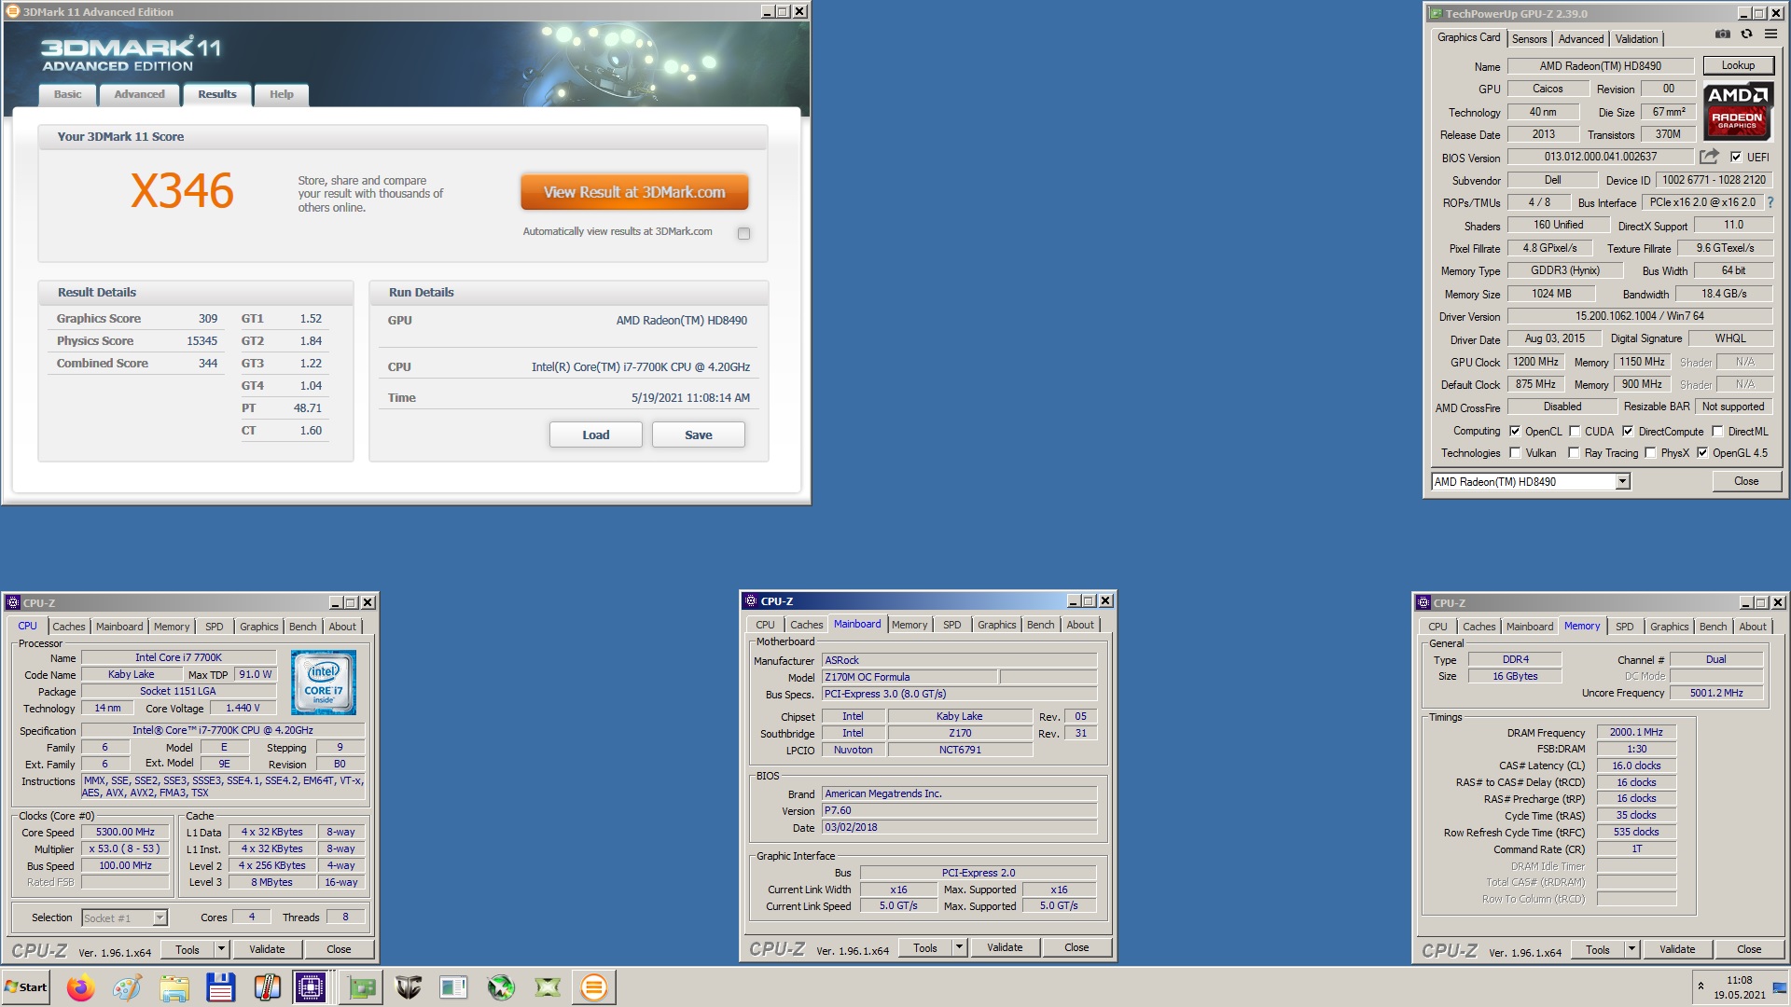Image resolution: width=1791 pixels, height=1007 pixels.
Task: Click the GPU-Z title bar icon
Action: [1436, 13]
